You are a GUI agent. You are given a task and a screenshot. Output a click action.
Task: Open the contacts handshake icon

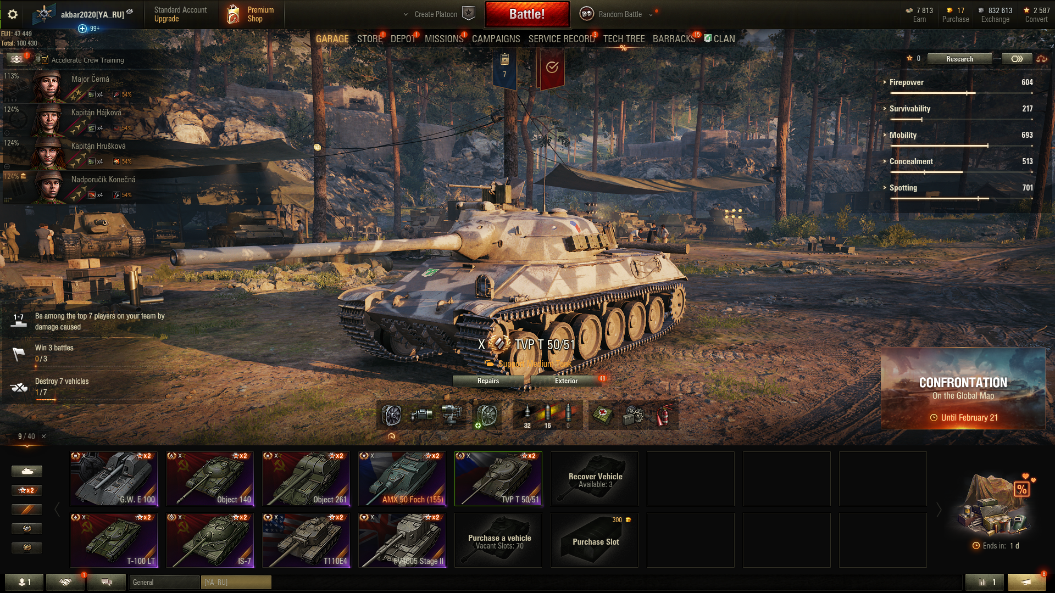tap(65, 582)
